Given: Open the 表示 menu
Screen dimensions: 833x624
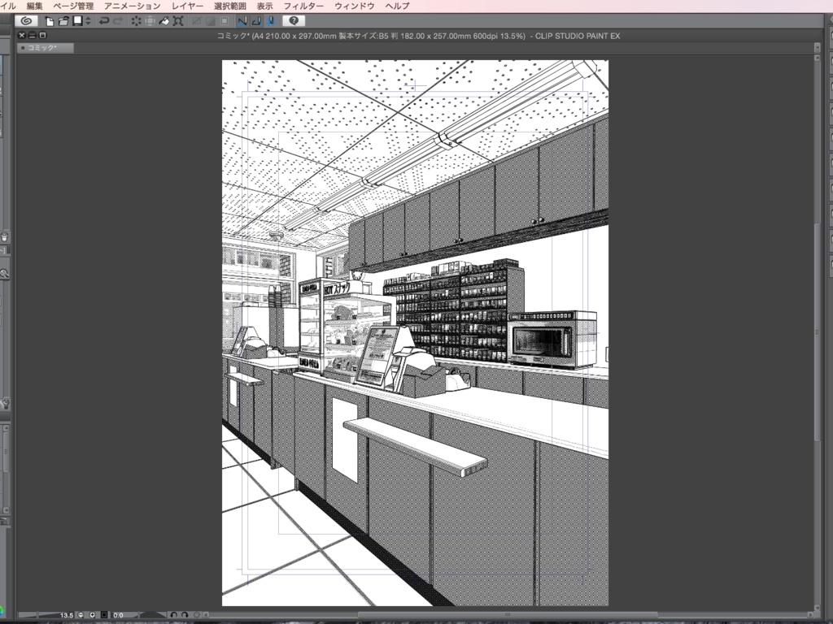Looking at the screenshot, I should (264, 6).
